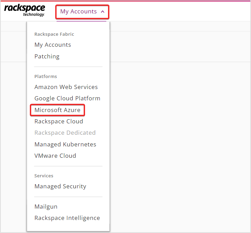251x233 pixels.
Task: Click the Services section heading
Action: (44, 176)
